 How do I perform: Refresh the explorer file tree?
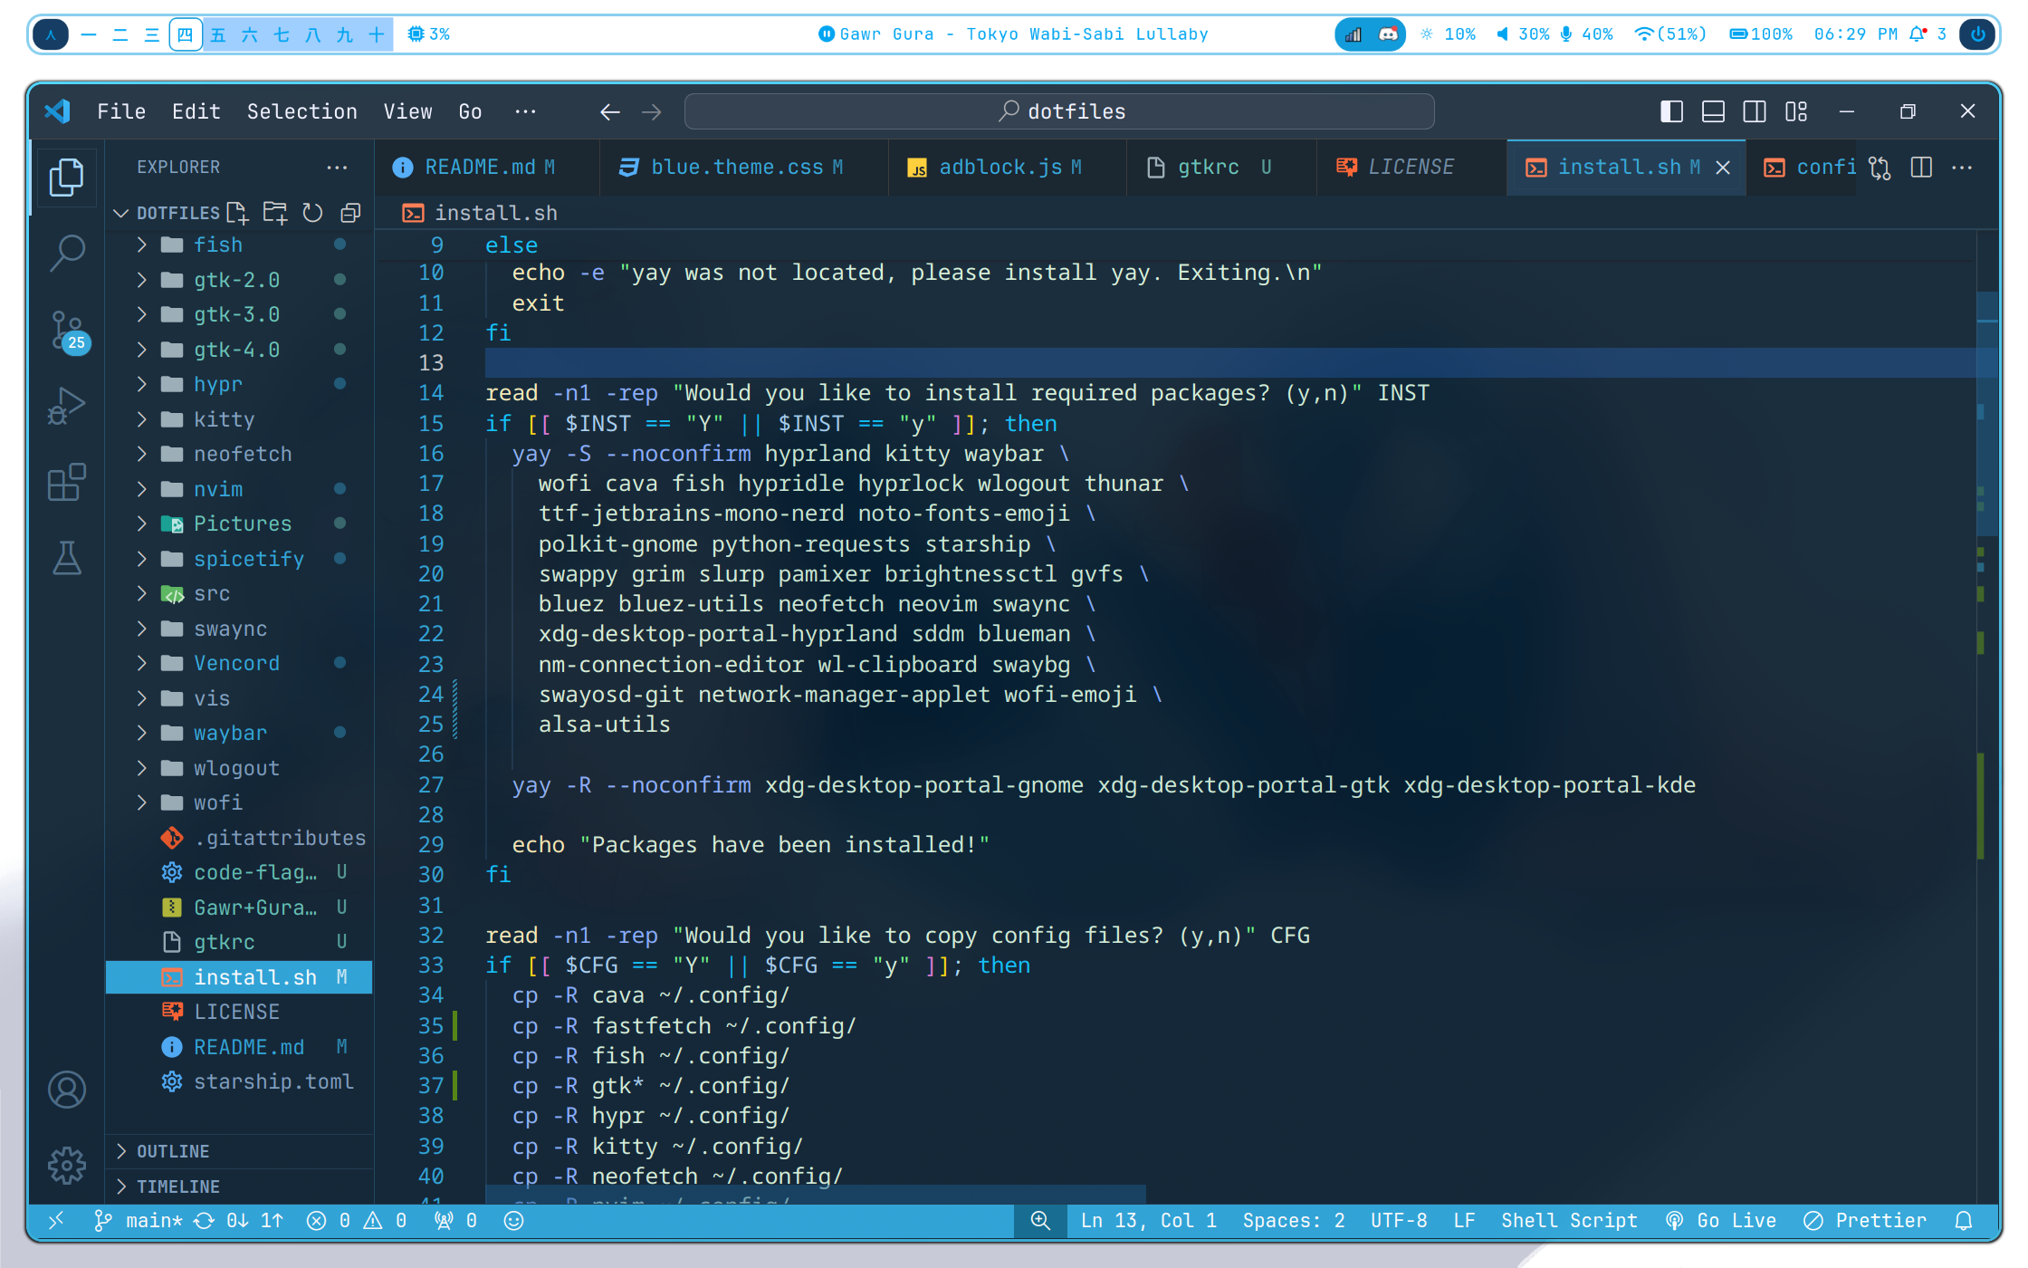pyautogui.click(x=312, y=213)
